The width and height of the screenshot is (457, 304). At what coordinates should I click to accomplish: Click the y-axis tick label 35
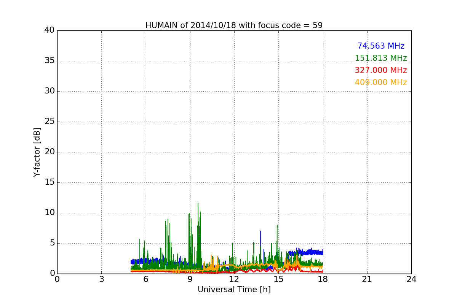coord(50,61)
